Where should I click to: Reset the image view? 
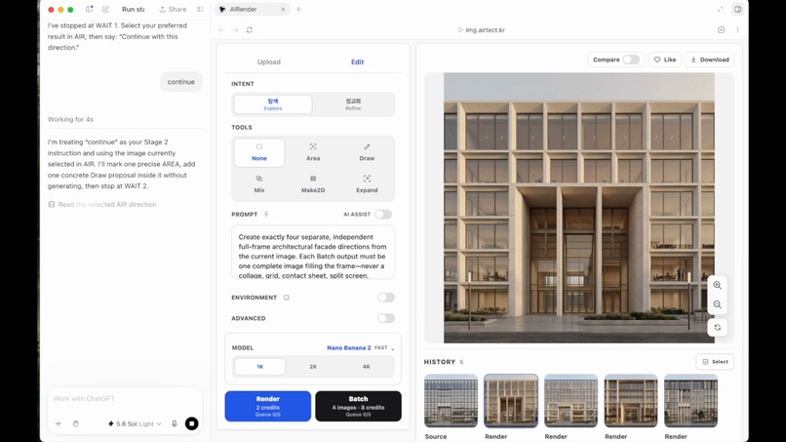pyautogui.click(x=718, y=327)
